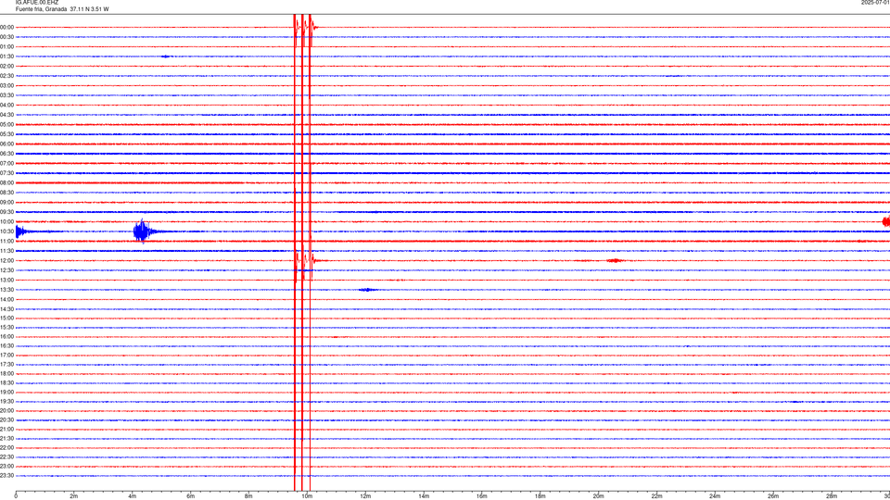Select the 13:00 trace time label

[6, 280]
